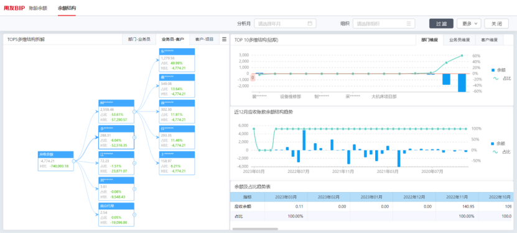Screen dimensions: 517x233
Task: Switch to 客户维度 tab
Action: coord(489,40)
